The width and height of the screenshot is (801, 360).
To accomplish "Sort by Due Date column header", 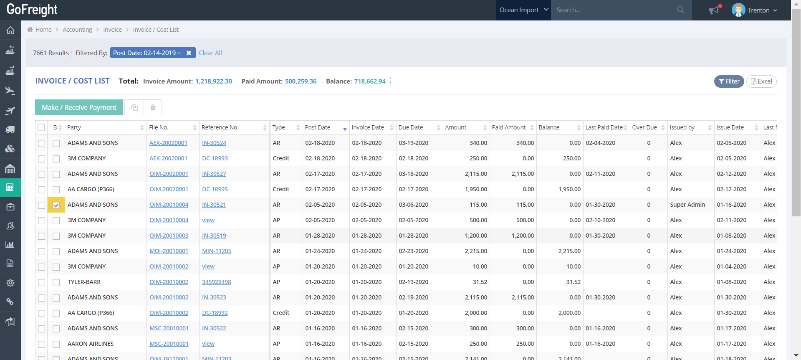I will click(x=419, y=127).
